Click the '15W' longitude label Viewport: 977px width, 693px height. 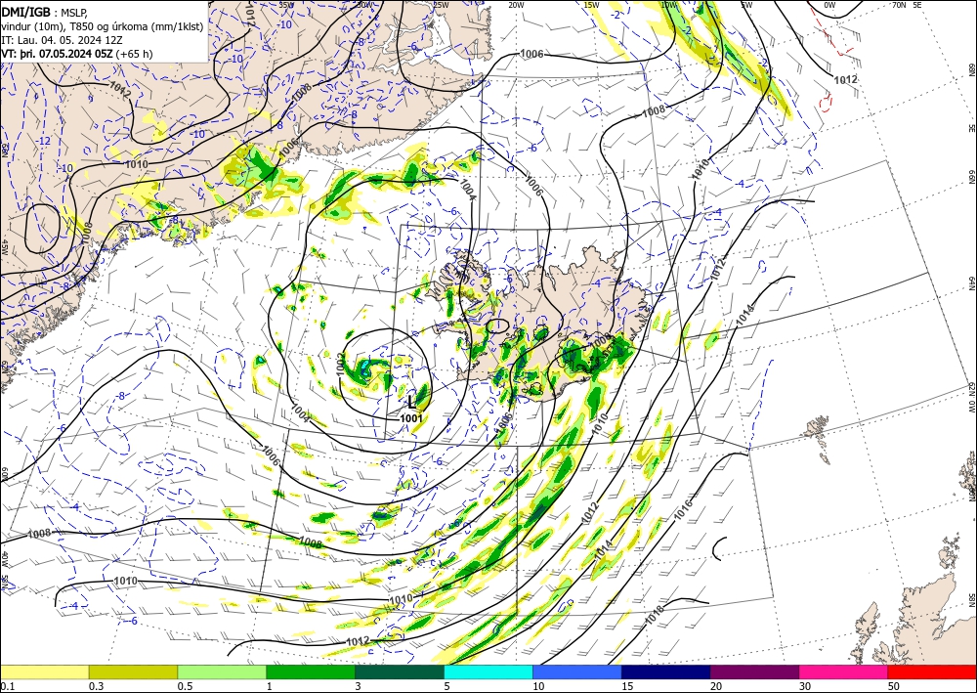592,5
